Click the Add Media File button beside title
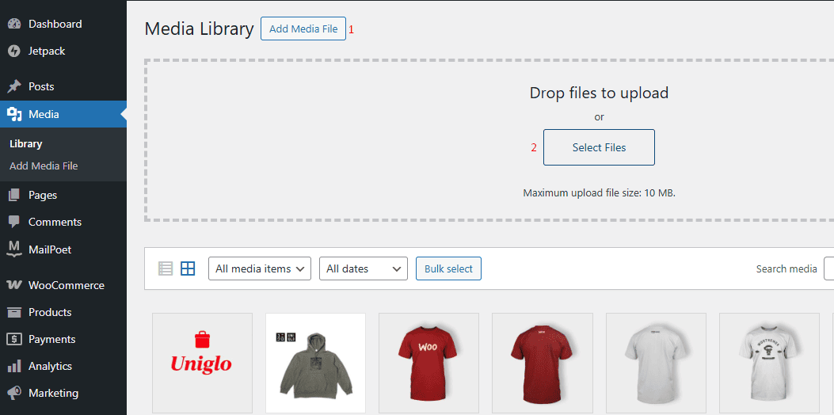Viewport: 834px width, 415px height. [x=303, y=29]
